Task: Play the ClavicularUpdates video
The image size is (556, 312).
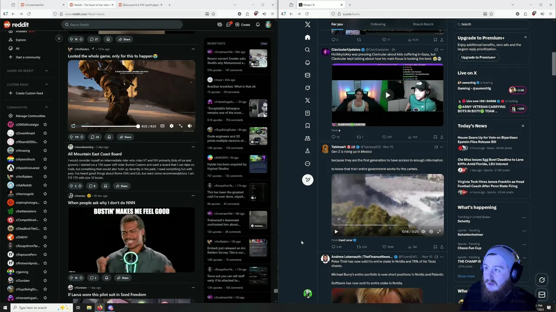Action: [387, 95]
